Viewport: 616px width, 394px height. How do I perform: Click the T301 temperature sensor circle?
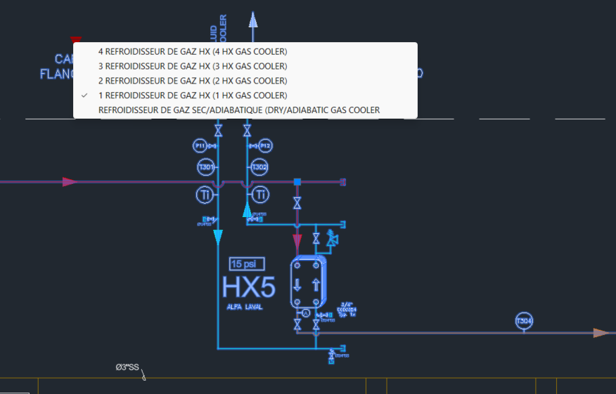click(205, 167)
